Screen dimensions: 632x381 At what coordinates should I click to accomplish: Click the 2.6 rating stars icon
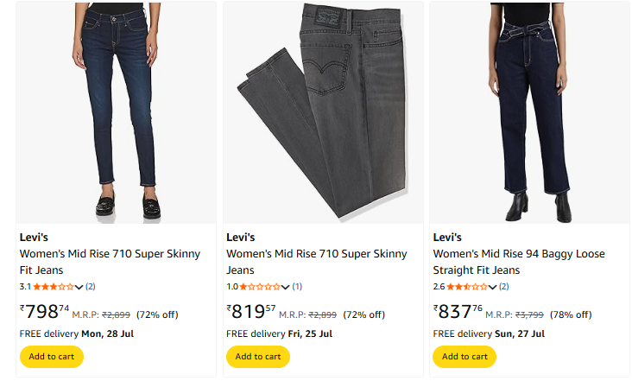466,287
